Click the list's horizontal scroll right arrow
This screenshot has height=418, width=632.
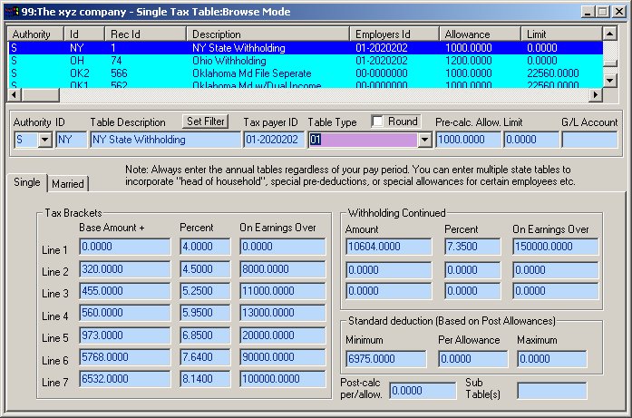(x=596, y=95)
